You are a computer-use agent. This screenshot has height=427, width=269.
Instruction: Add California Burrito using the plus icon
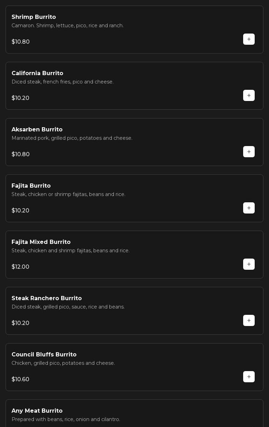249,95
